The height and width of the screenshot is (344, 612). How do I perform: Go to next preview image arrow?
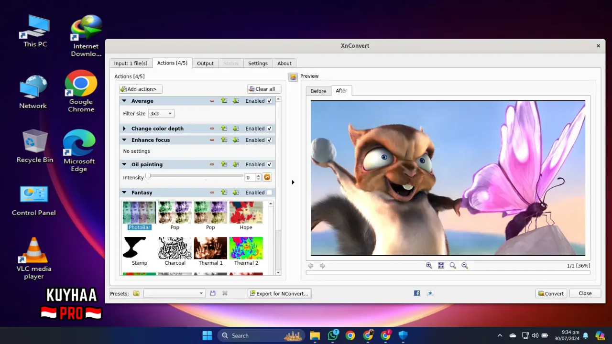click(322, 266)
